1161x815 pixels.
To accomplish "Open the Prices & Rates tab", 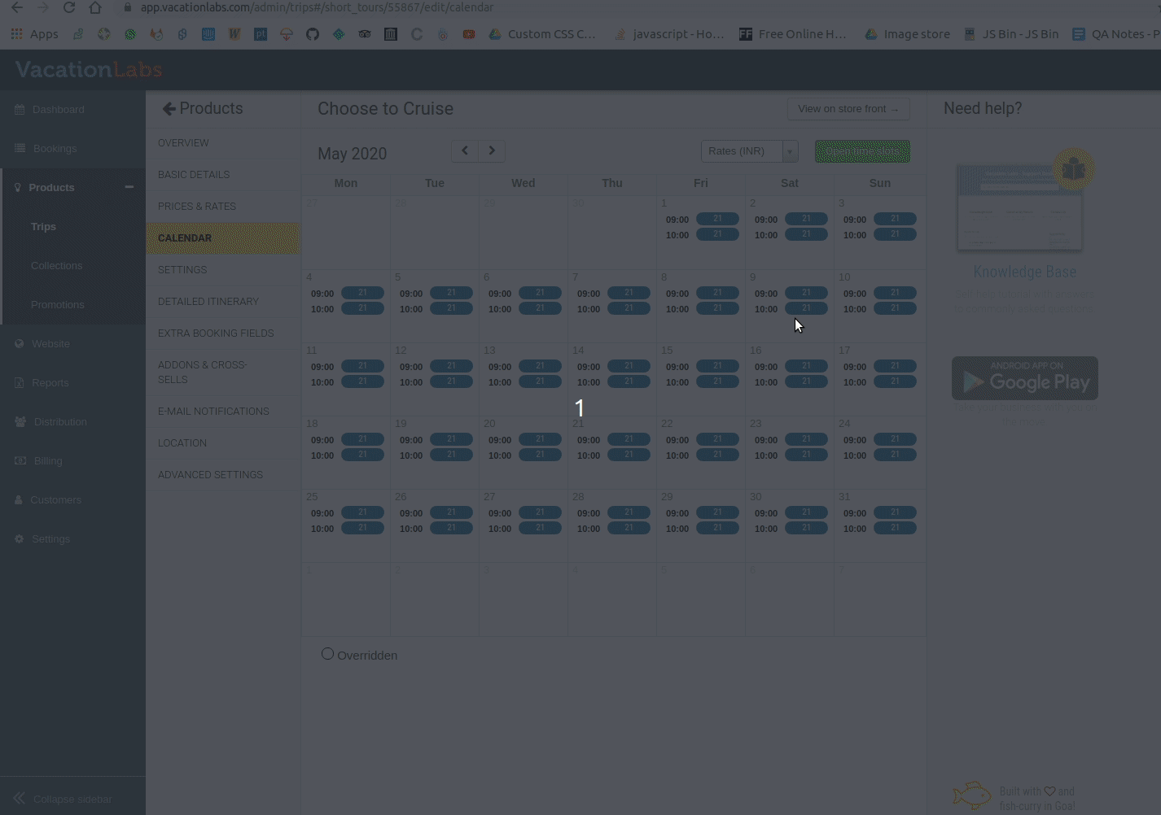I will pos(197,207).
